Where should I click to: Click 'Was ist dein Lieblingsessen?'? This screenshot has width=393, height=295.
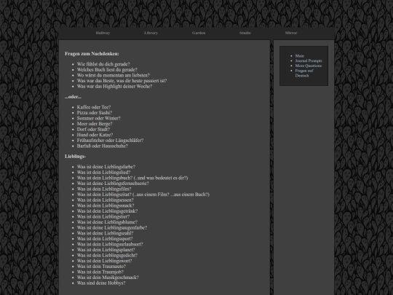coord(106,200)
